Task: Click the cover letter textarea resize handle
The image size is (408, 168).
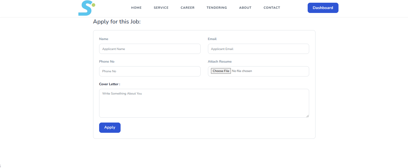Action: click(307, 116)
